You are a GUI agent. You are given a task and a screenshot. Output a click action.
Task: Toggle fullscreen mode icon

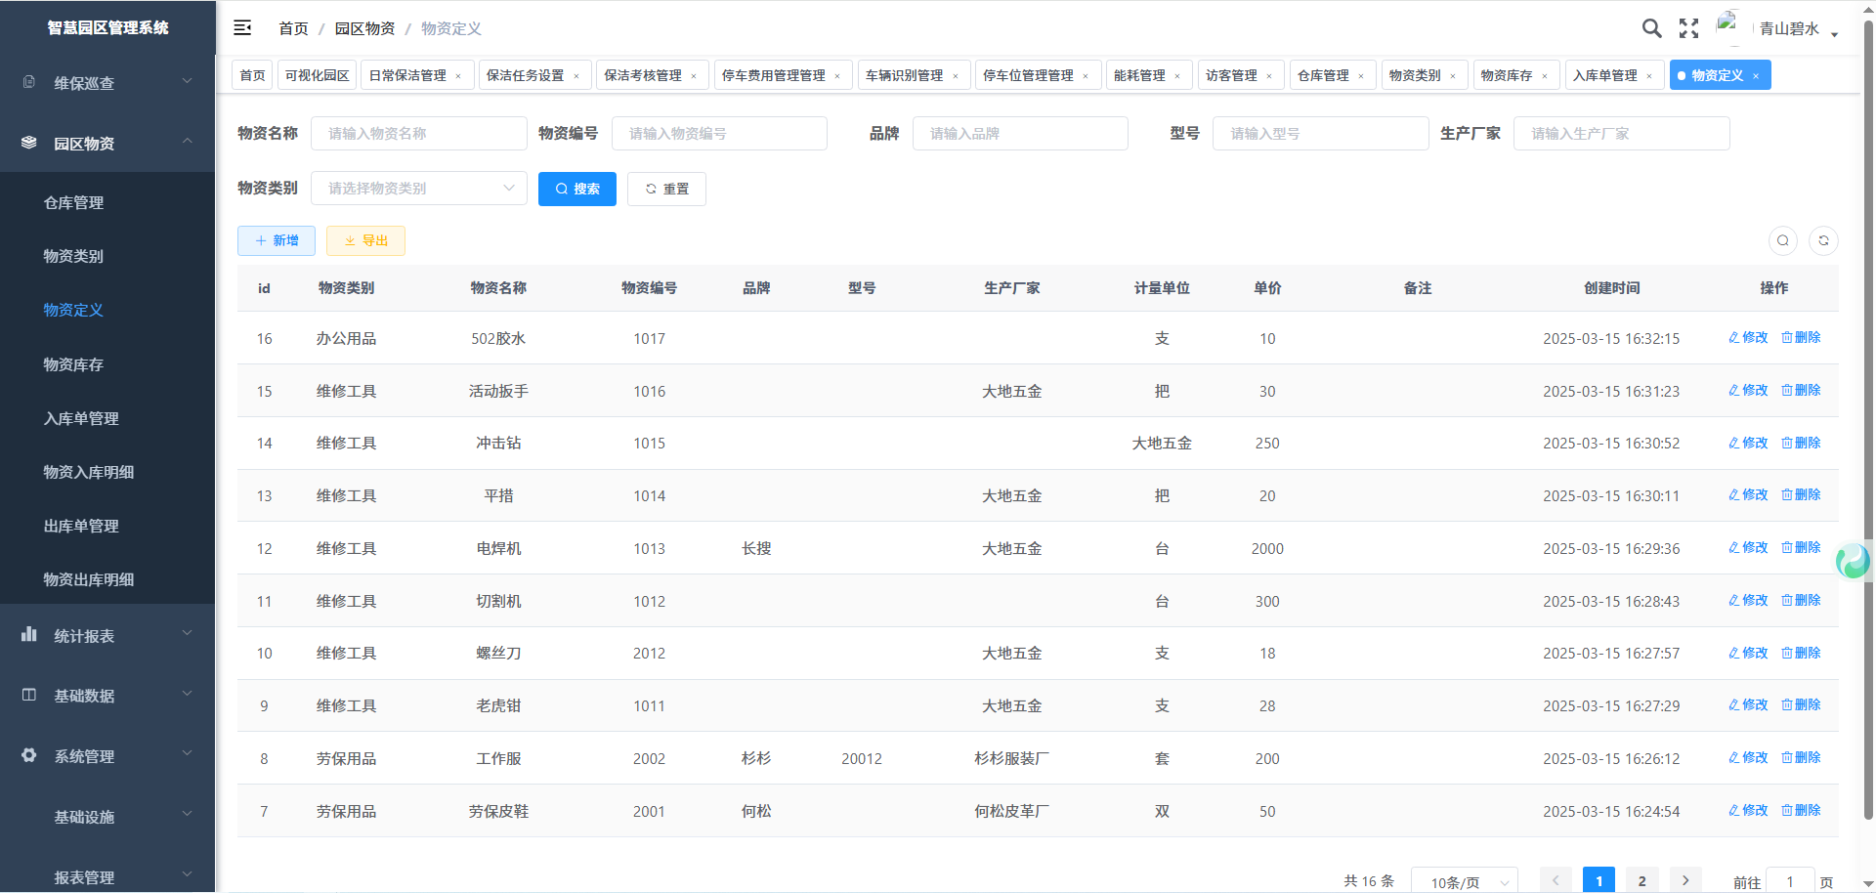(1688, 28)
